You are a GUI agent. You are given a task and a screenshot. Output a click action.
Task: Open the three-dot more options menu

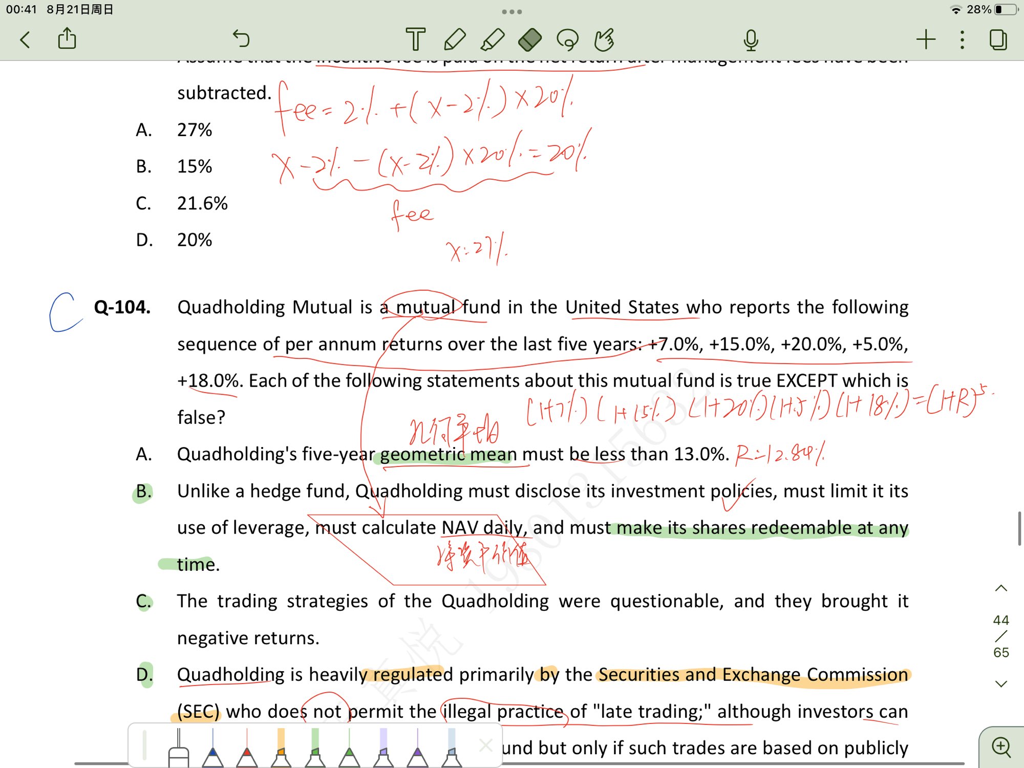(963, 39)
